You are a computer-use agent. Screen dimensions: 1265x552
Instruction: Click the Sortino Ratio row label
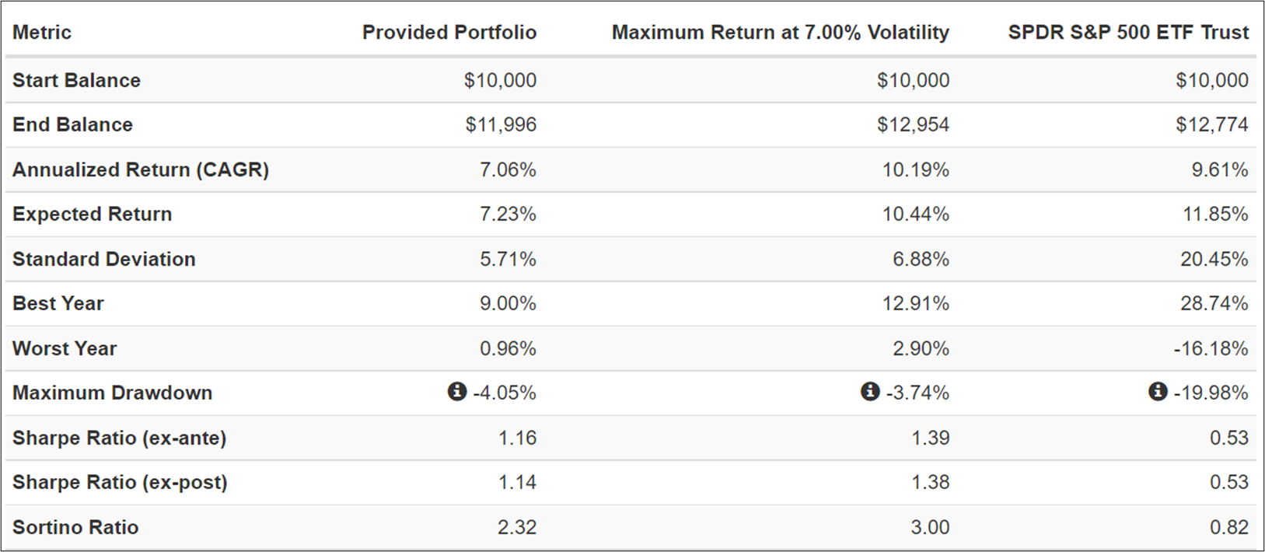click(75, 527)
